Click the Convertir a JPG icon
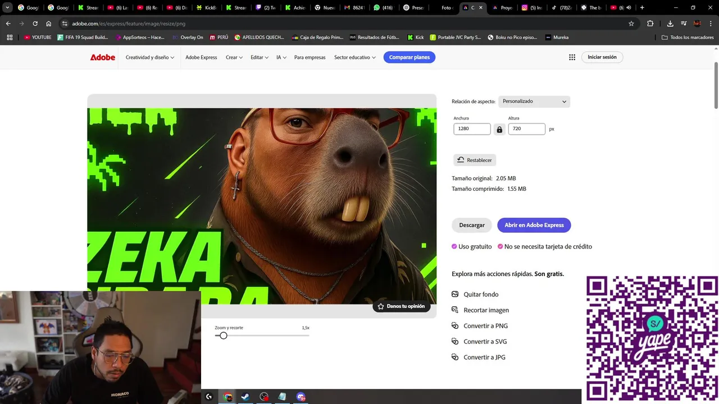 click(455, 357)
